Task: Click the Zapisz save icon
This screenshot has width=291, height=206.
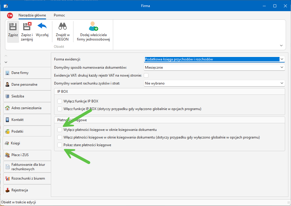Action: click(13, 27)
